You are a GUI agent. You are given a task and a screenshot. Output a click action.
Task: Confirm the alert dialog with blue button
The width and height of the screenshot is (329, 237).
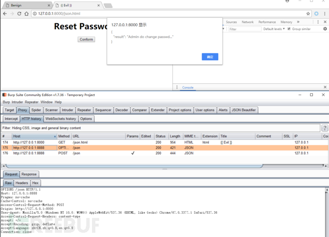pos(210,57)
